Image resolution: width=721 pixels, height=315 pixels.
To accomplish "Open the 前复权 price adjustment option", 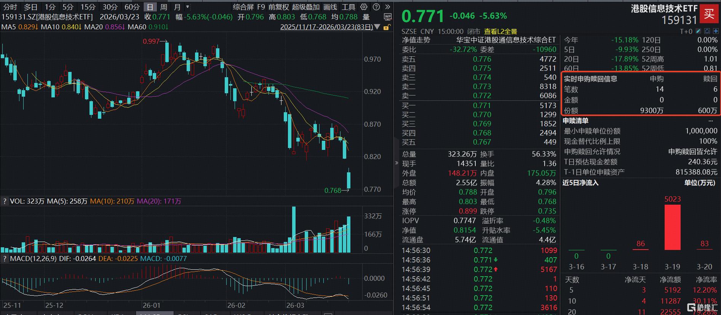I will pyautogui.click(x=279, y=7).
